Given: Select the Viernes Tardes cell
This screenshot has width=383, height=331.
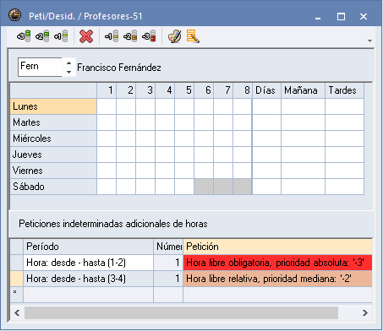Looking at the screenshot, I should tap(345, 171).
